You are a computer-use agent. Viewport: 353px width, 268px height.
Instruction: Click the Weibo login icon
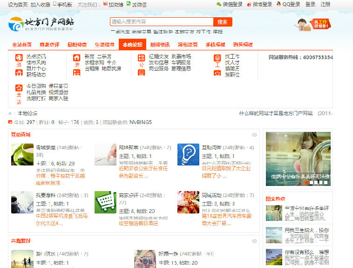249,4
